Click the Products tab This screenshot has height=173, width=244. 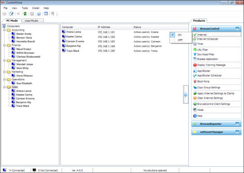pyautogui.click(x=199, y=21)
